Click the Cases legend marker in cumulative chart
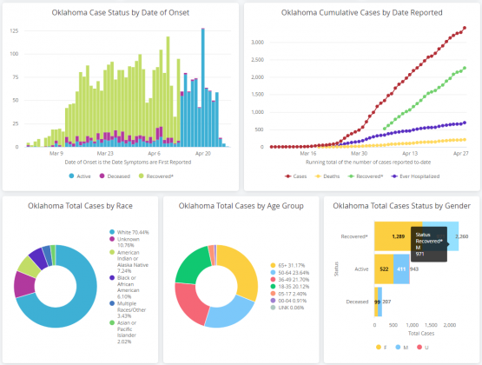 (x=287, y=176)
